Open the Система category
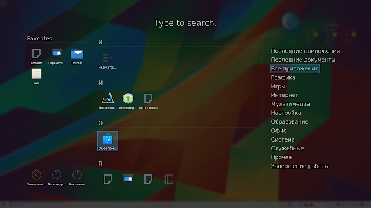The image size is (371, 208). point(283,139)
